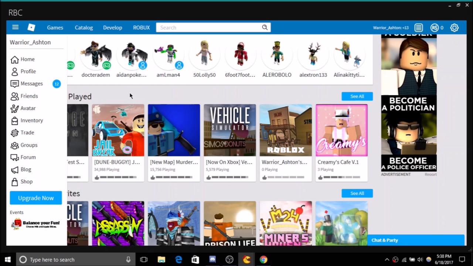
Task: Click See All for Favorites
Action: tap(357, 193)
